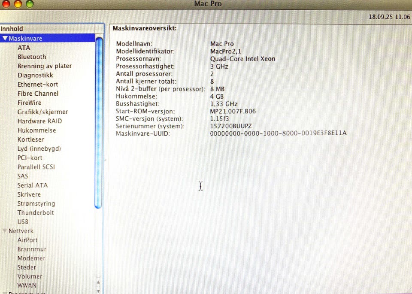Viewport: 412px width, 294px height.
Task: Open Volumer entry
Action: click(30, 276)
